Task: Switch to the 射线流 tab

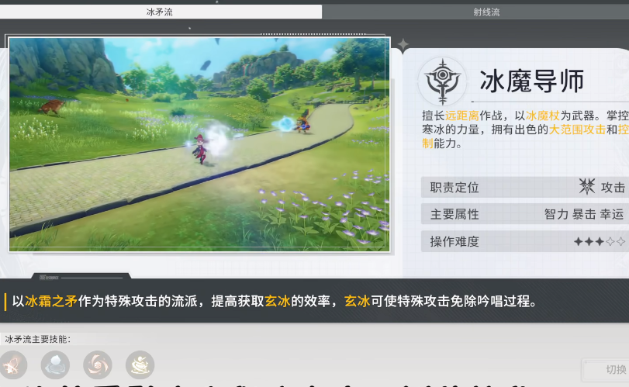Action: tap(475, 12)
